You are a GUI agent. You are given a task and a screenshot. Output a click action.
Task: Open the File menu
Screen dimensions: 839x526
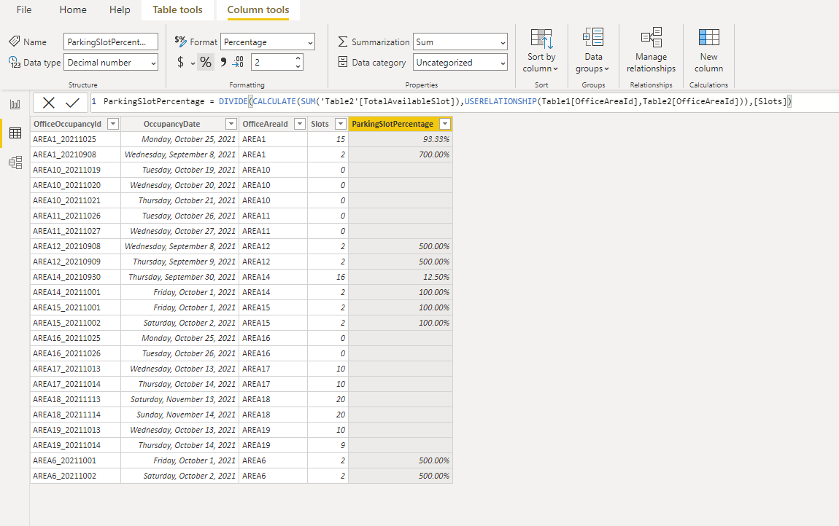[x=24, y=9]
